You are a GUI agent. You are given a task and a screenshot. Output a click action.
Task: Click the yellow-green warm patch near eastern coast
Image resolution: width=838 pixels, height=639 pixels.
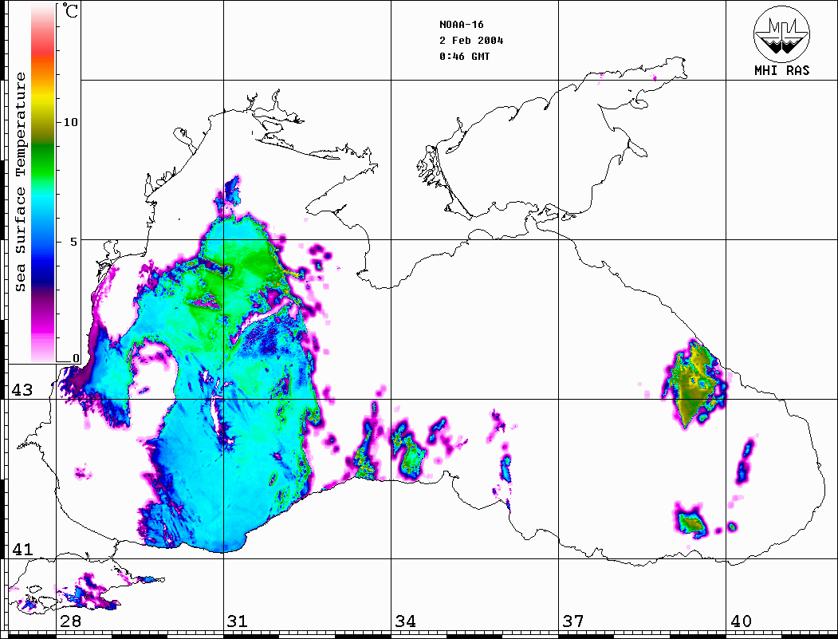pyautogui.click(x=693, y=384)
